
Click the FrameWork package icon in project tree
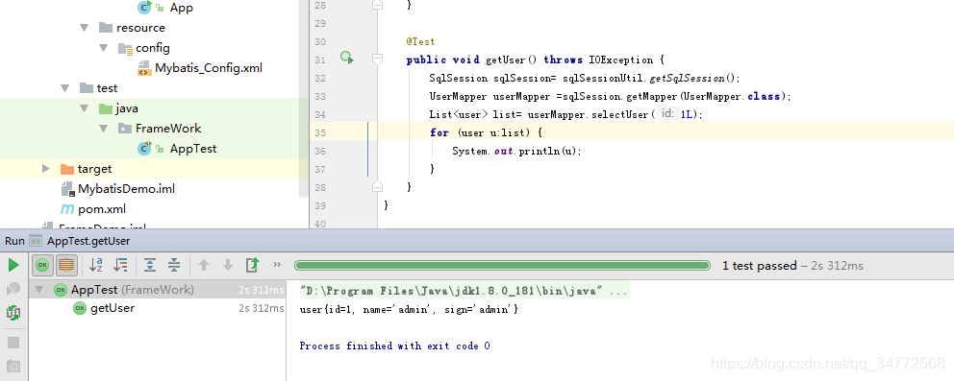pos(125,129)
